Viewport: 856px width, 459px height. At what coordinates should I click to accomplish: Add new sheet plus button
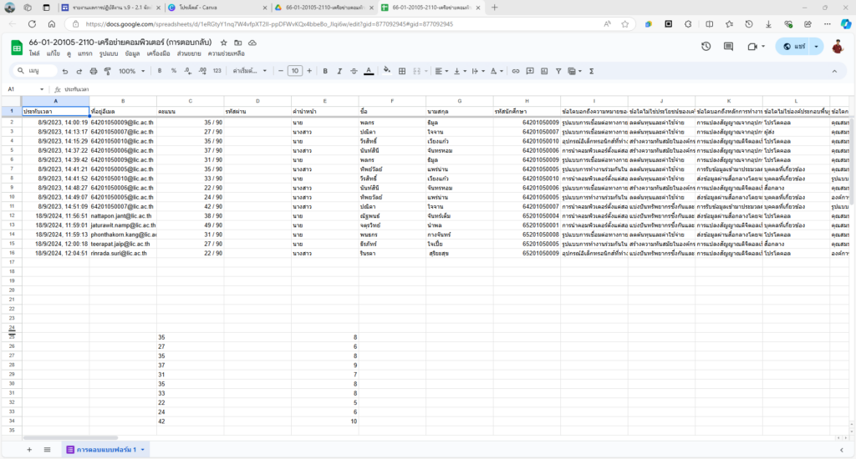coord(29,450)
